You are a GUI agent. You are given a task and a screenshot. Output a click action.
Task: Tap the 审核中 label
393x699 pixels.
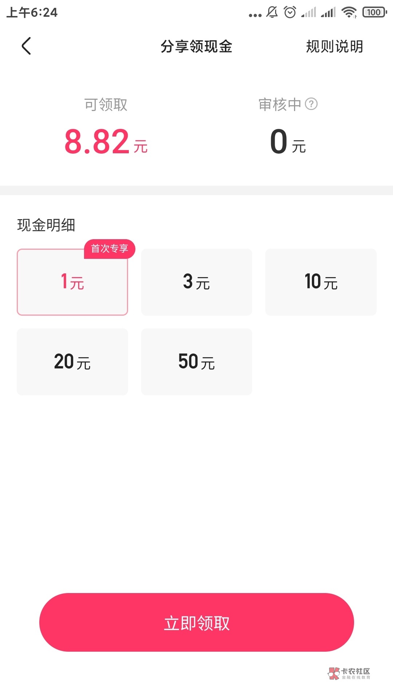[x=280, y=104]
